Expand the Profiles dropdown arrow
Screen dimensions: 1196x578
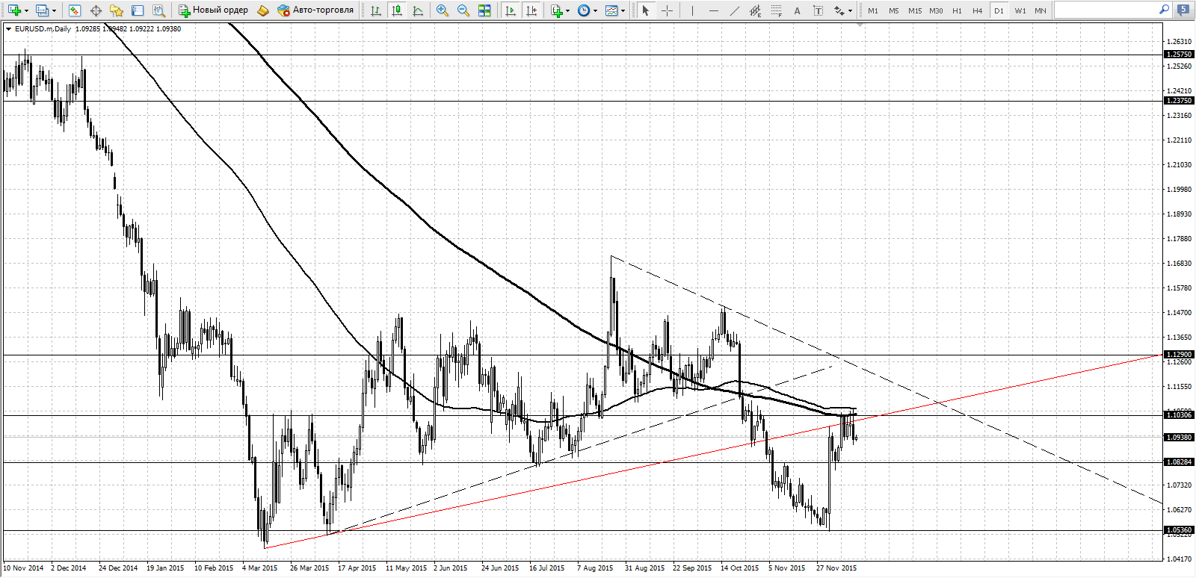tap(54, 10)
